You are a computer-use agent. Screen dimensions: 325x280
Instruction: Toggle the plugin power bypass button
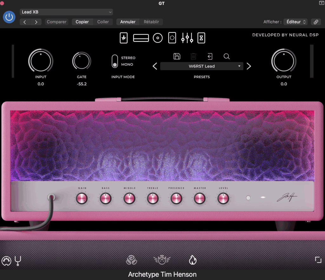pos(9,17)
